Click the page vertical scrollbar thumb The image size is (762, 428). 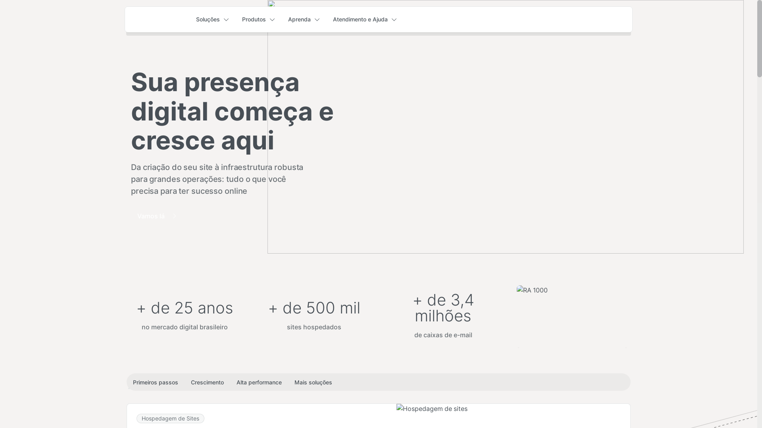pyautogui.click(x=760, y=38)
